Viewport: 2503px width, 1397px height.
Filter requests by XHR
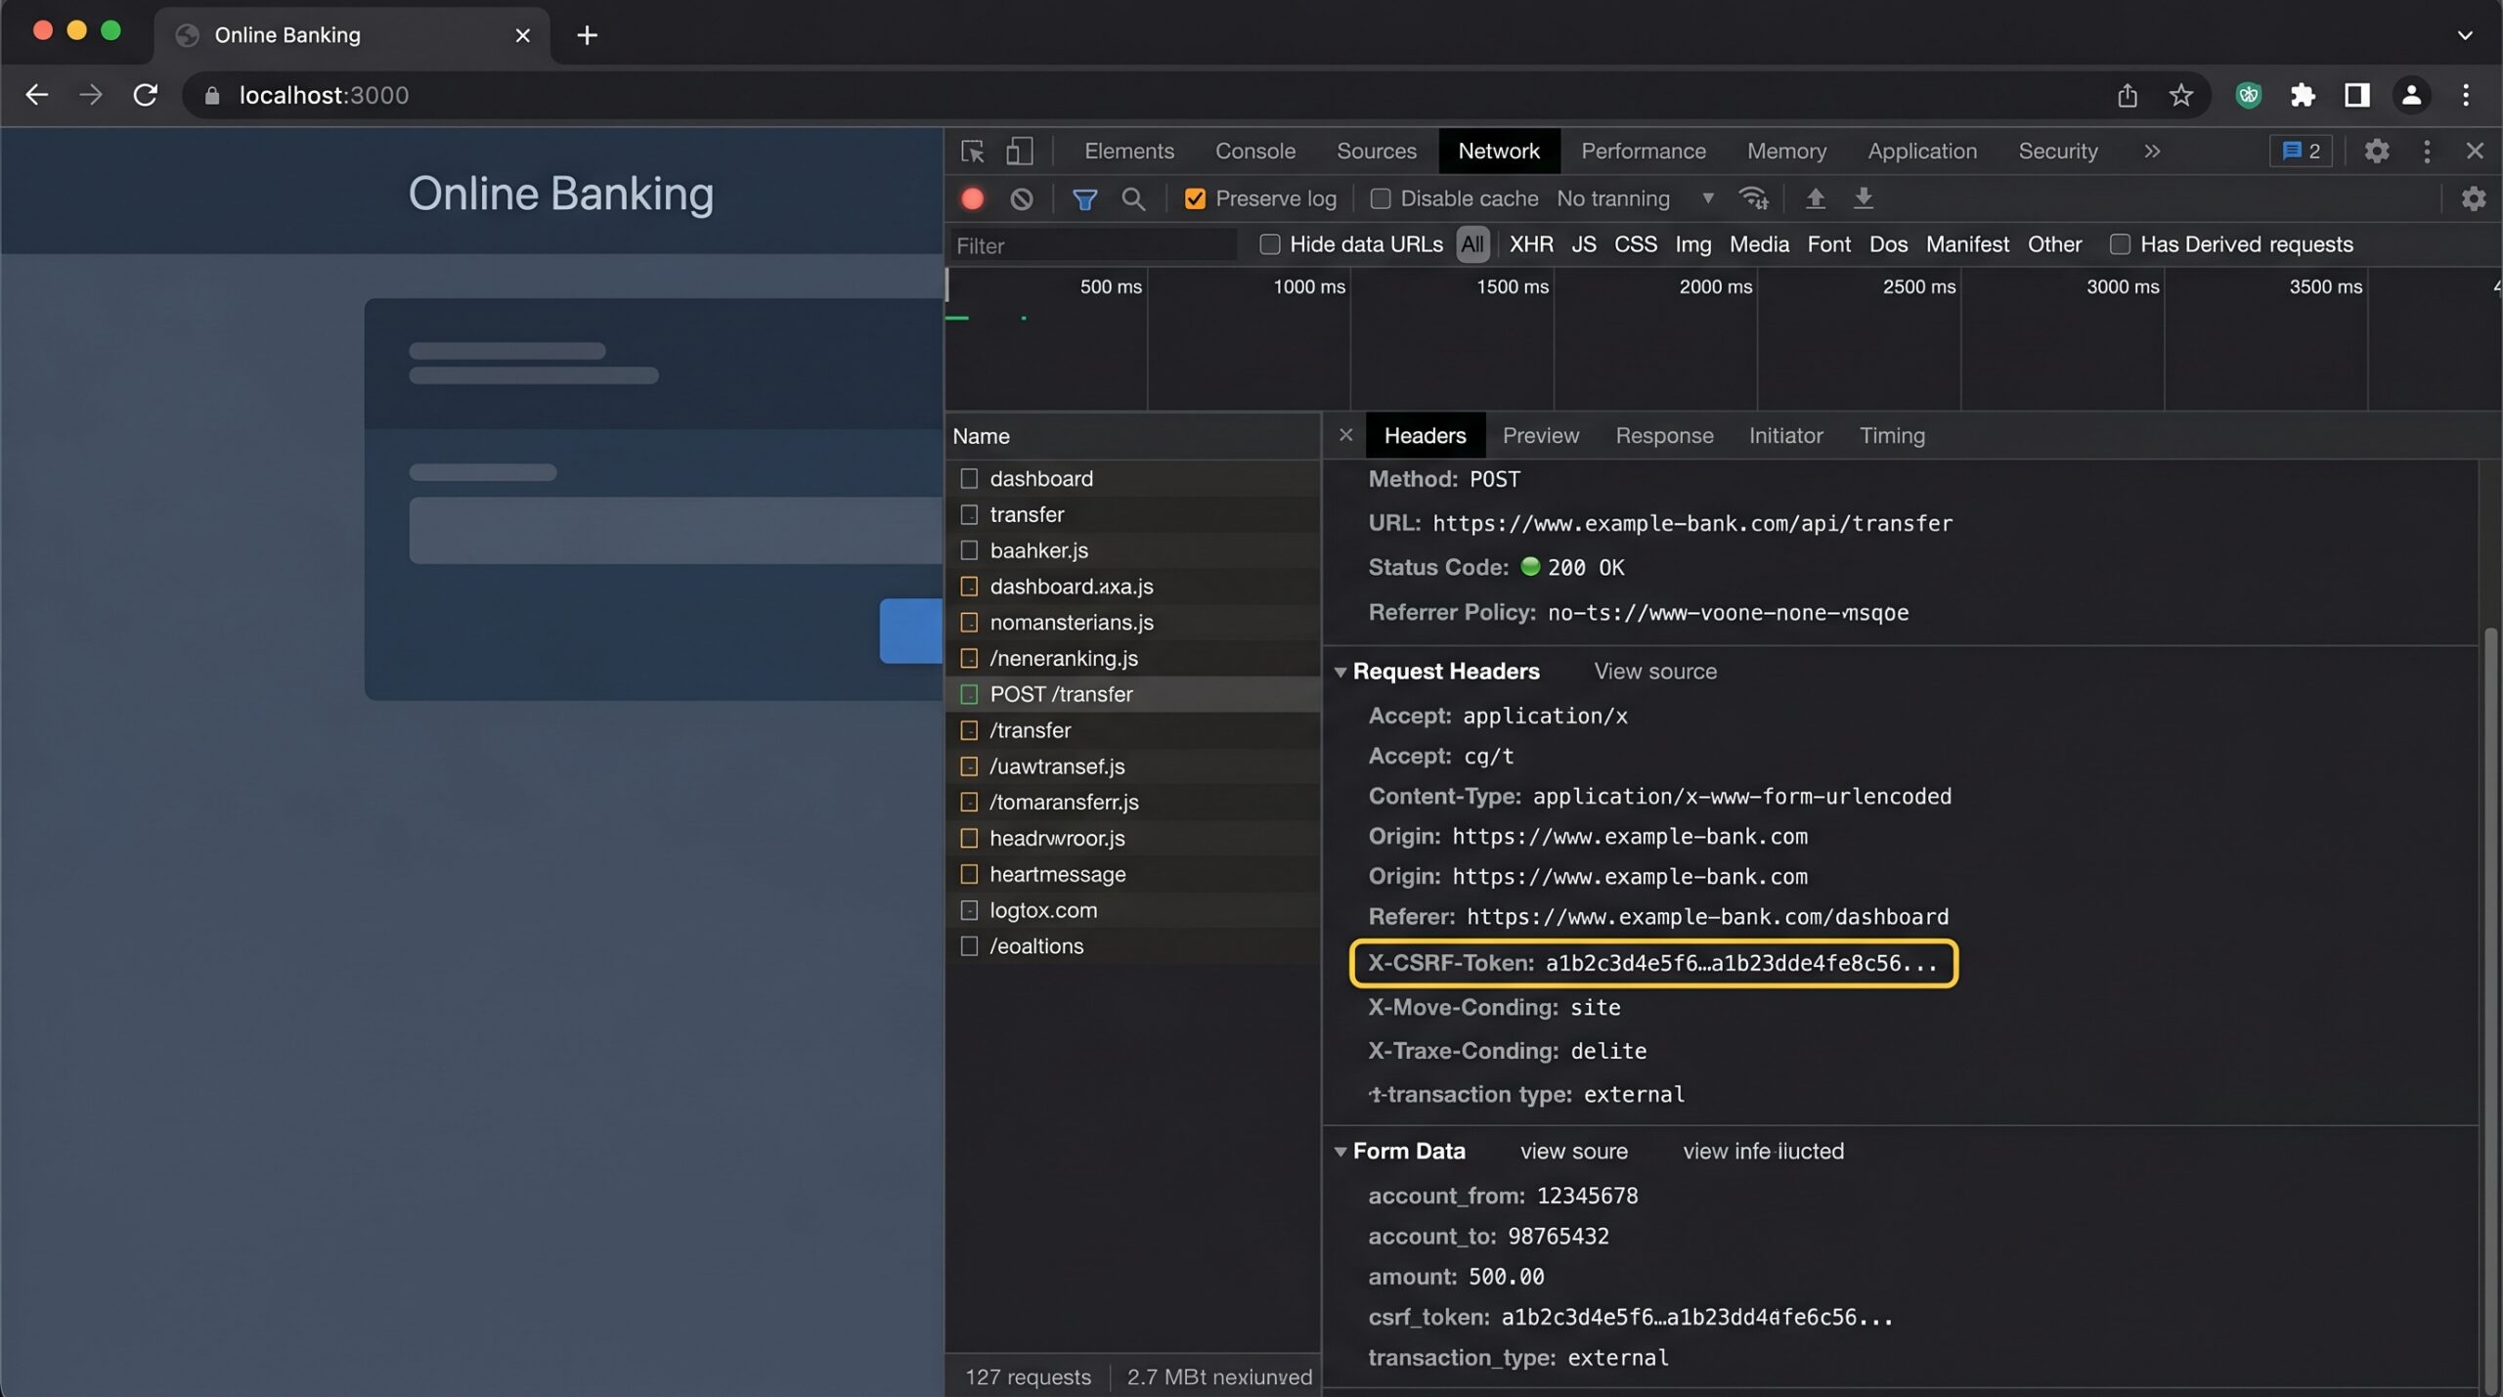click(x=1531, y=244)
